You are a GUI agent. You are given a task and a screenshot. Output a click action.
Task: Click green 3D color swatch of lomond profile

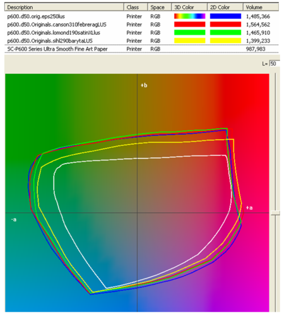(190, 33)
